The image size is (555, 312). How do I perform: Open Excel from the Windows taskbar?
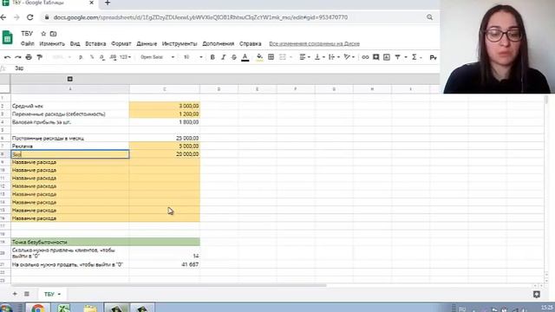pyautogui.click(x=63, y=308)
